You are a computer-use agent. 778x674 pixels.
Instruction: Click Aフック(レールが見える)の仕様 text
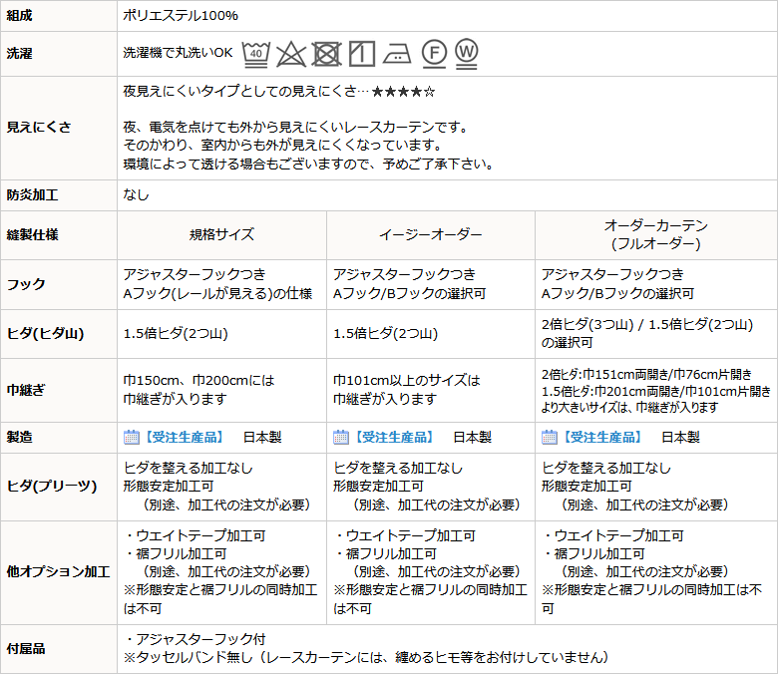pyautogui.click(x=217, y=293)
